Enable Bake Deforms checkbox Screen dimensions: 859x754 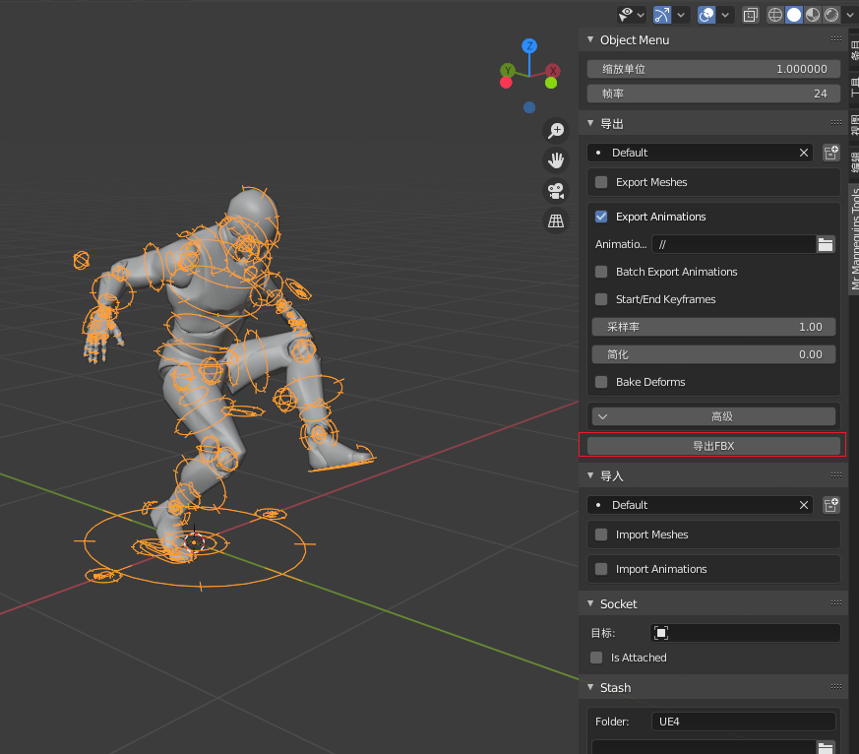[601, 382]
